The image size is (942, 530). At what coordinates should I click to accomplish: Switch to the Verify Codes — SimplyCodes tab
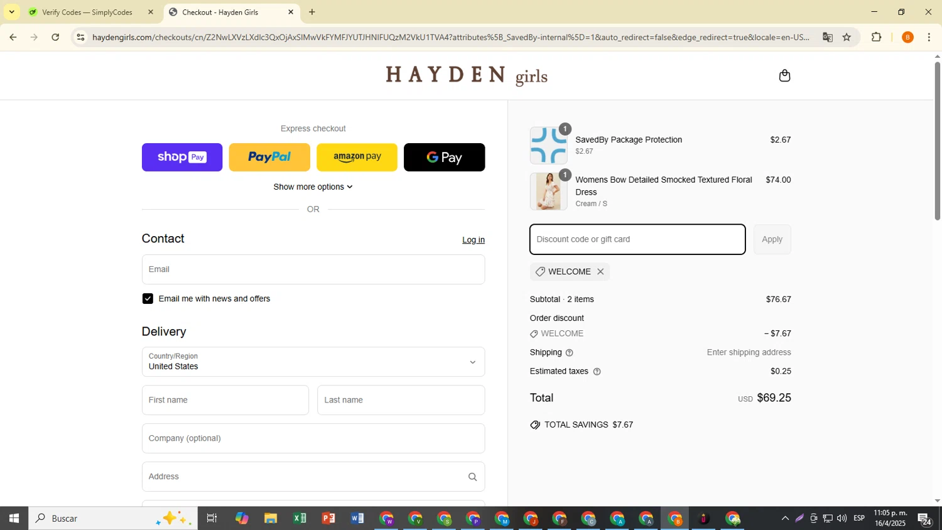pyautogui.click(x=88, y=12)
